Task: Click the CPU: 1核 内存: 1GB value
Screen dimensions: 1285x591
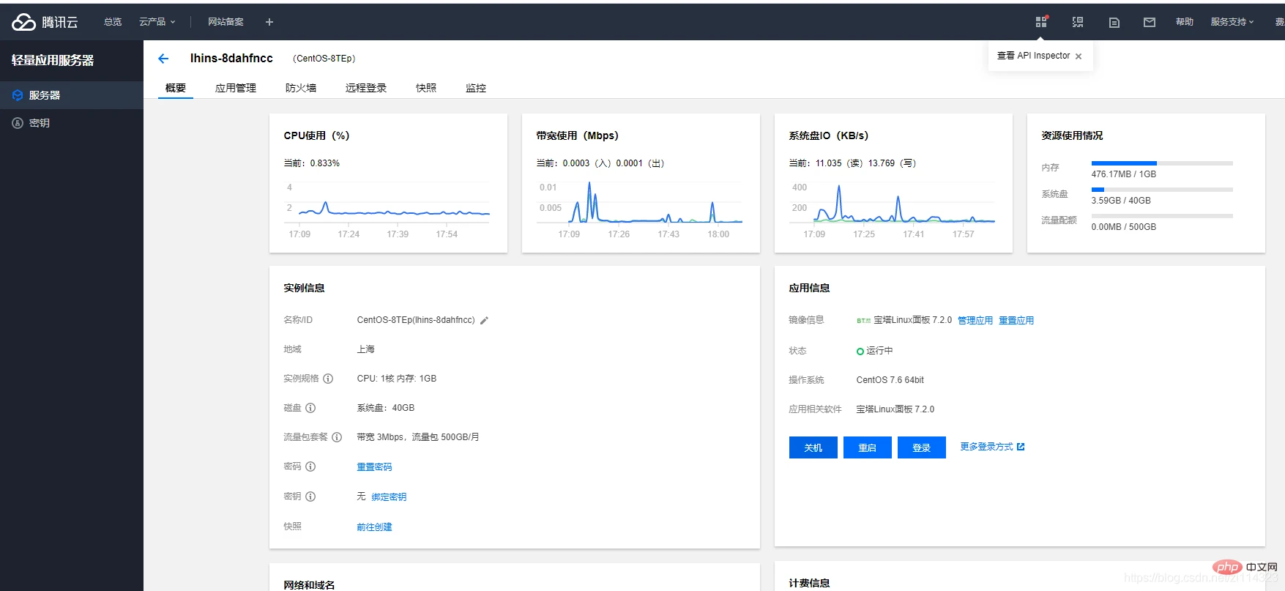Action: click(397, 379)
